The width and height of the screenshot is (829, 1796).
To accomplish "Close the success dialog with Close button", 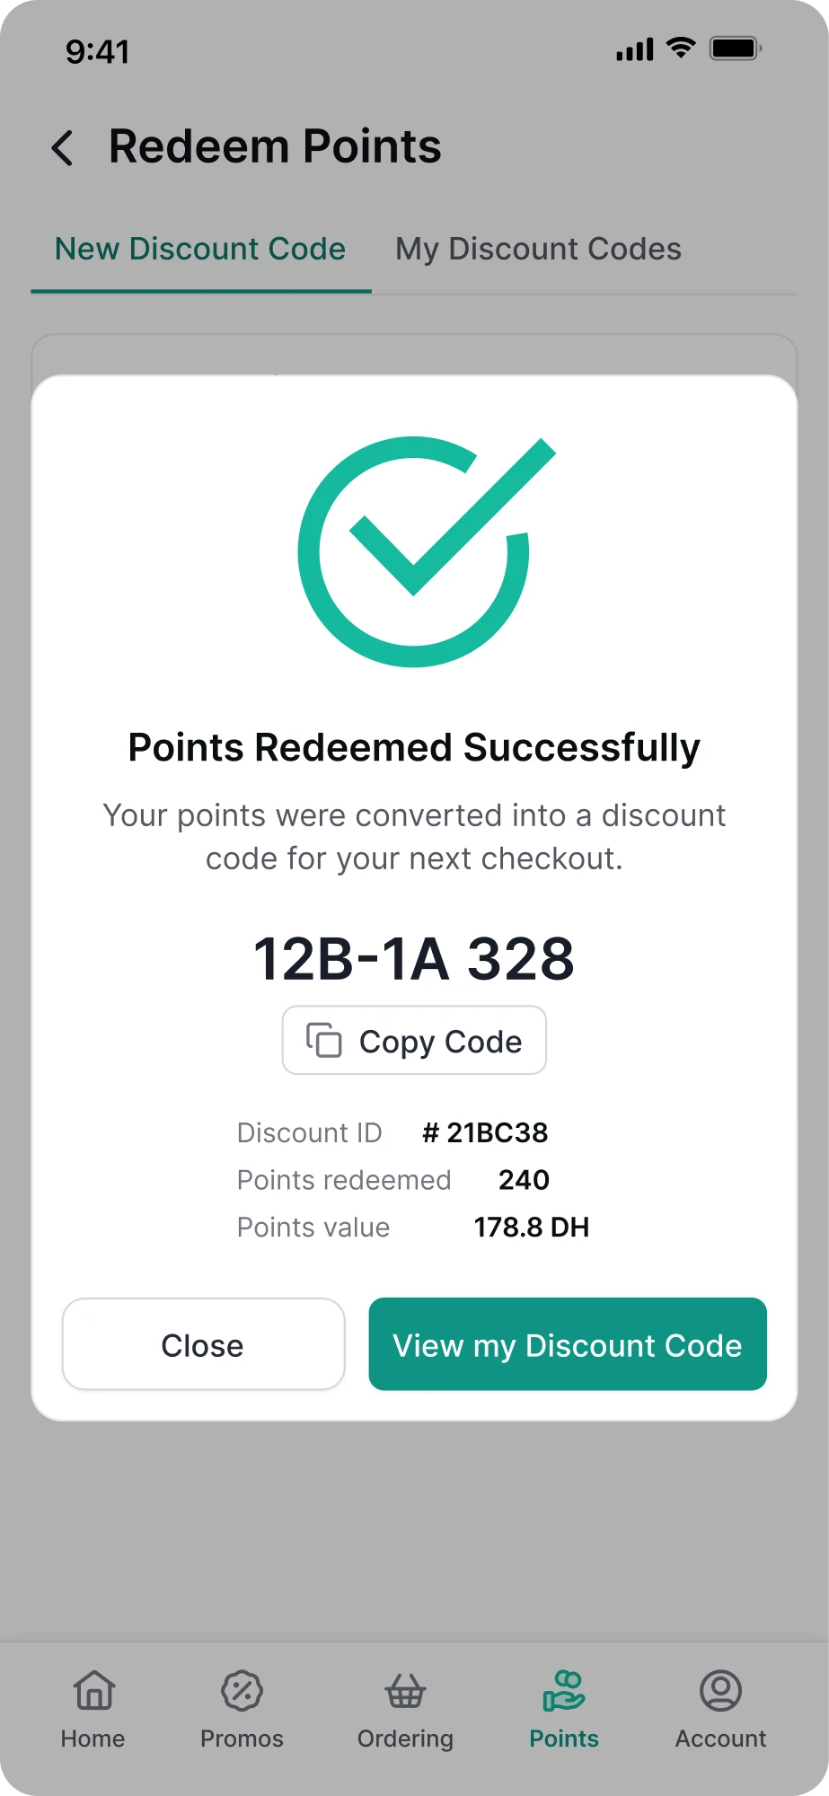I will (204, 1344).
